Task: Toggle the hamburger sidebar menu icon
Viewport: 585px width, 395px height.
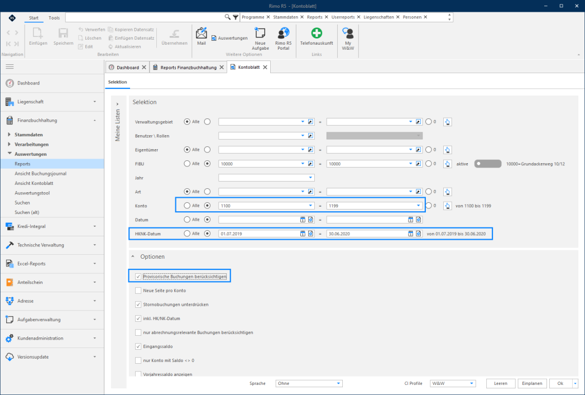Action: (9, 66)
